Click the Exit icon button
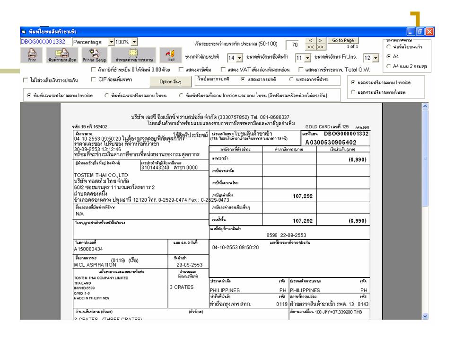The image size is (454, 341). pyautogui.click(x=170, y=55)
